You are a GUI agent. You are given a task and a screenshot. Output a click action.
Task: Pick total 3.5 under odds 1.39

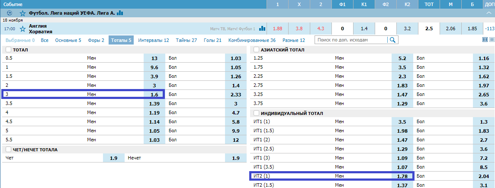pyautogui.click(x=154, y=103)
